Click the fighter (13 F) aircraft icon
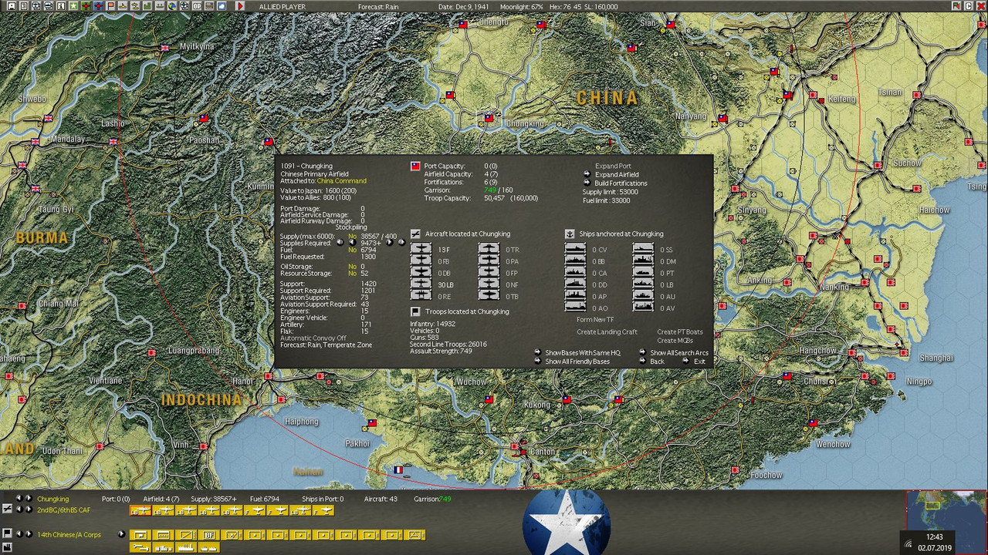The width and height of the screenshot is (988, 555). tap(421, 249)
